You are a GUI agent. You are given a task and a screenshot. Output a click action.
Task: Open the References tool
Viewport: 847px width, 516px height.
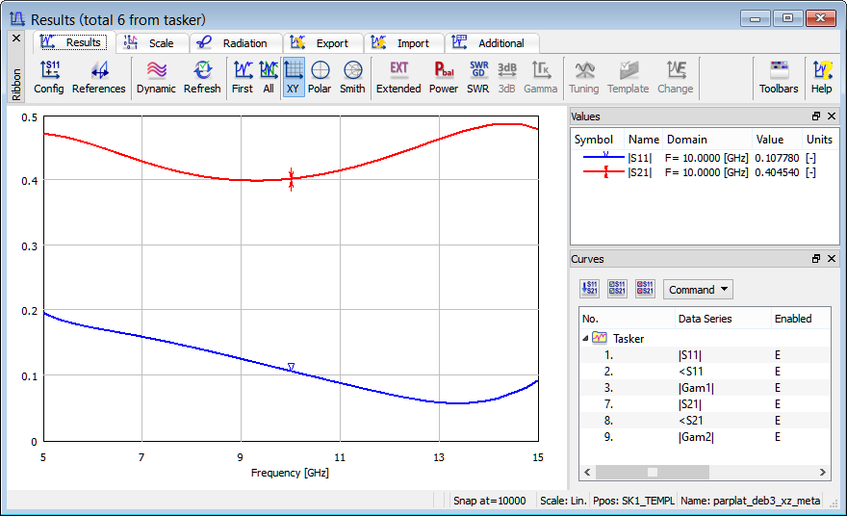99,77
